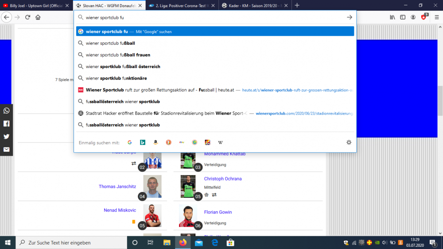Open Christoph Ochrana player link
The height and width of the screenshot is (249, 443).
pos(223,179)
